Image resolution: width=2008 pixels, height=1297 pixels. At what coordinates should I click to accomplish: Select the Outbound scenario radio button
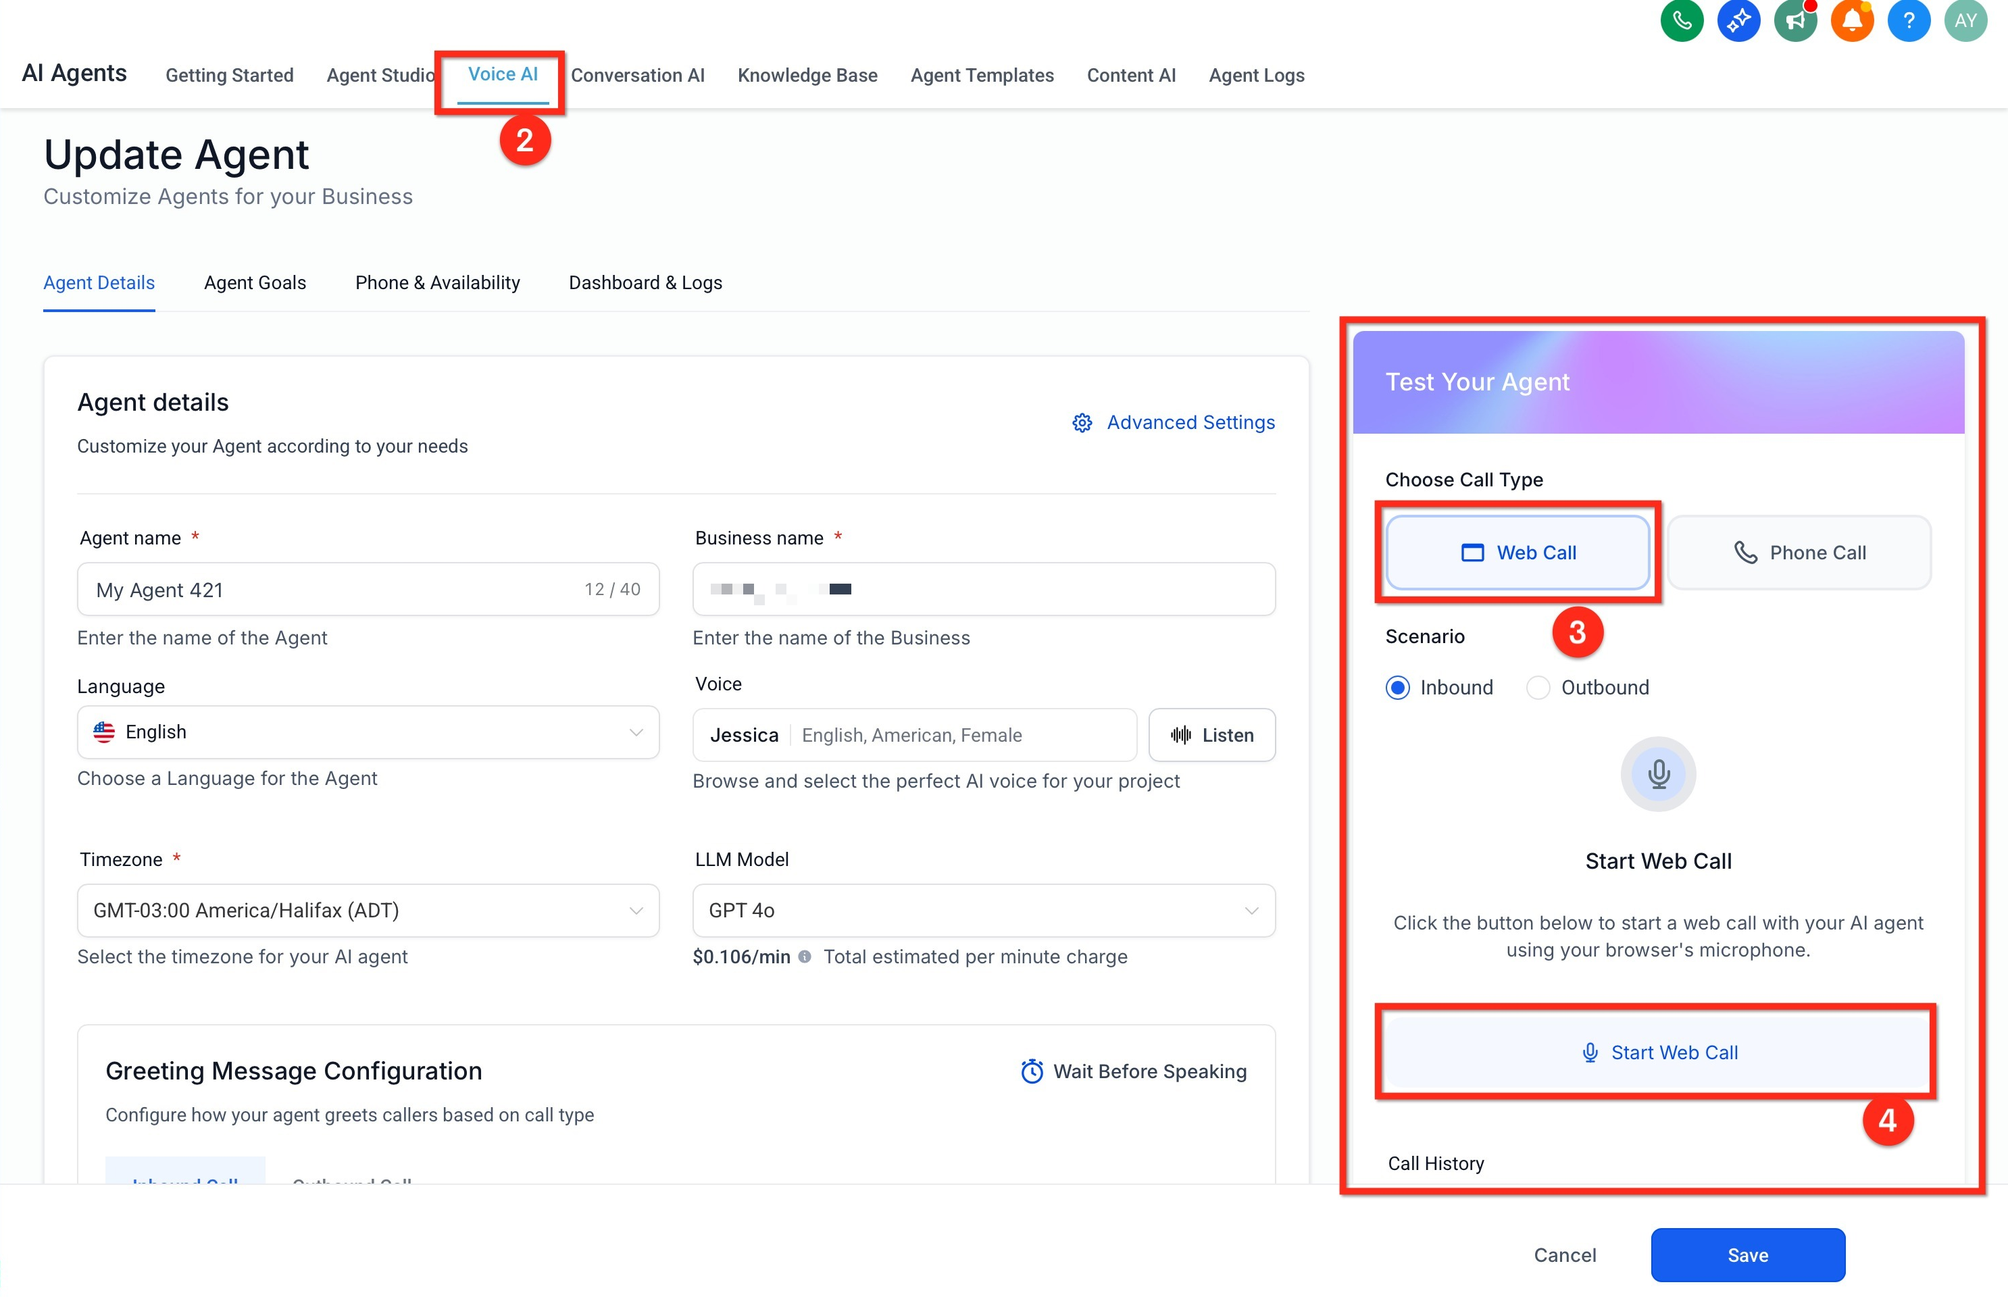pos(1538,688)
